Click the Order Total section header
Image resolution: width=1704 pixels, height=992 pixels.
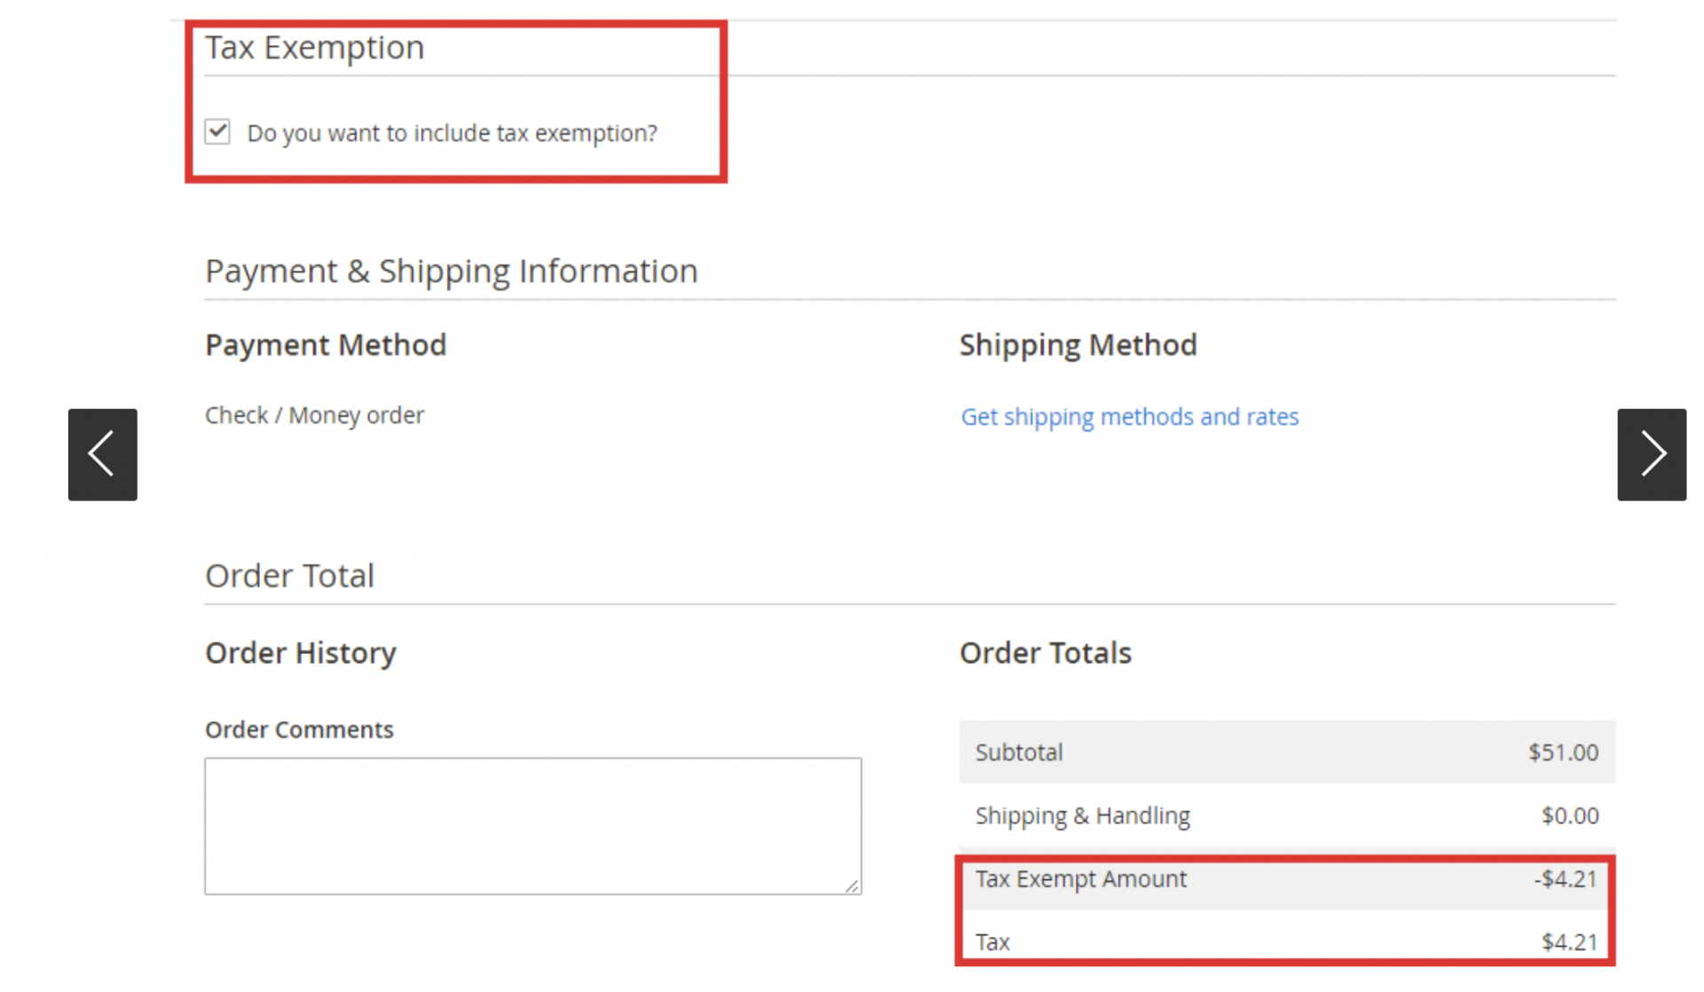[289, 575]
